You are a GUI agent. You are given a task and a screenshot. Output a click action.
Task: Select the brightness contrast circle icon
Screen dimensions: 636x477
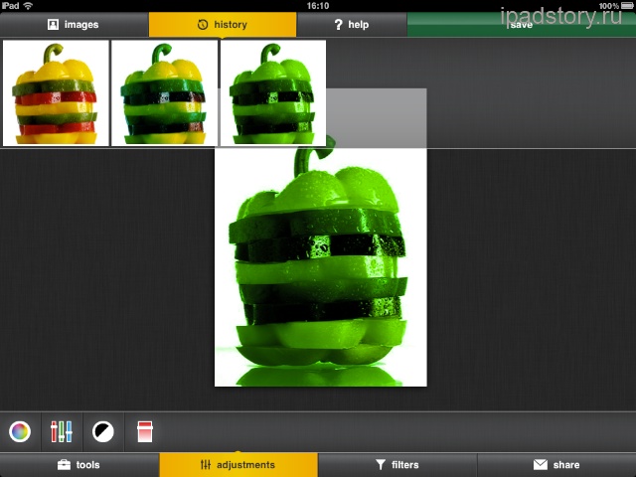click(x=103, y=431)
